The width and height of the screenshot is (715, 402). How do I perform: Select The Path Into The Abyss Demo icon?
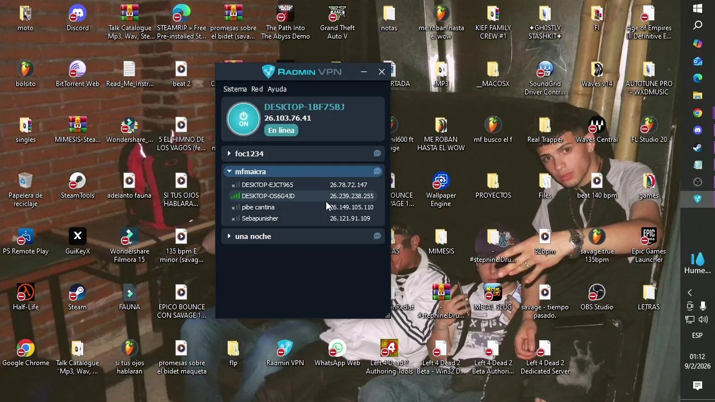click(285, 22)
